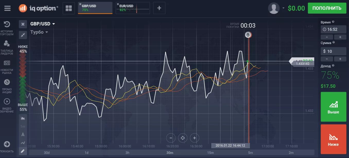Viewport: 349px width, 158px height.
Task: Expand the Турбо option type dropdown
Action: click(x=39, y=32)
